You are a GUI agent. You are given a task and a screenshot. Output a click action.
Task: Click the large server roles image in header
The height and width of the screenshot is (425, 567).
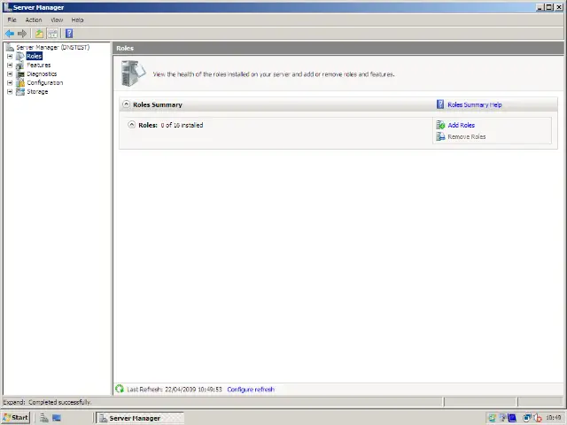134,73
